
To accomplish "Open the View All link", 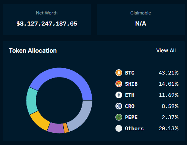I will (x=166, y=50).
